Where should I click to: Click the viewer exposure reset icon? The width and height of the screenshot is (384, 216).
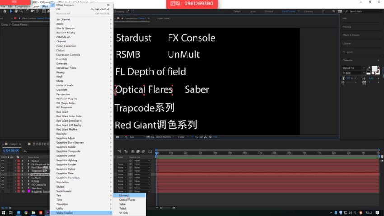[x=210, y=137]
